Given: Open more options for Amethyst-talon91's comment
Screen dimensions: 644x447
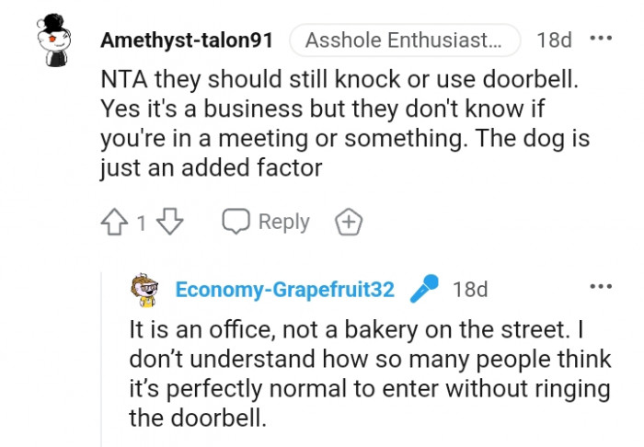Looking at the screenshot, I should (600, 40).
